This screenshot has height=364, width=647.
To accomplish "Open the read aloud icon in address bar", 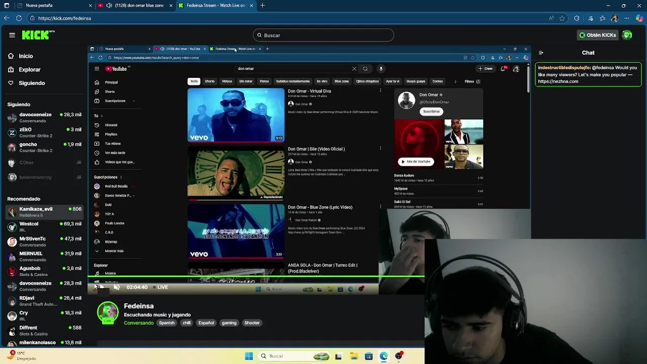I will click(551, 18).
